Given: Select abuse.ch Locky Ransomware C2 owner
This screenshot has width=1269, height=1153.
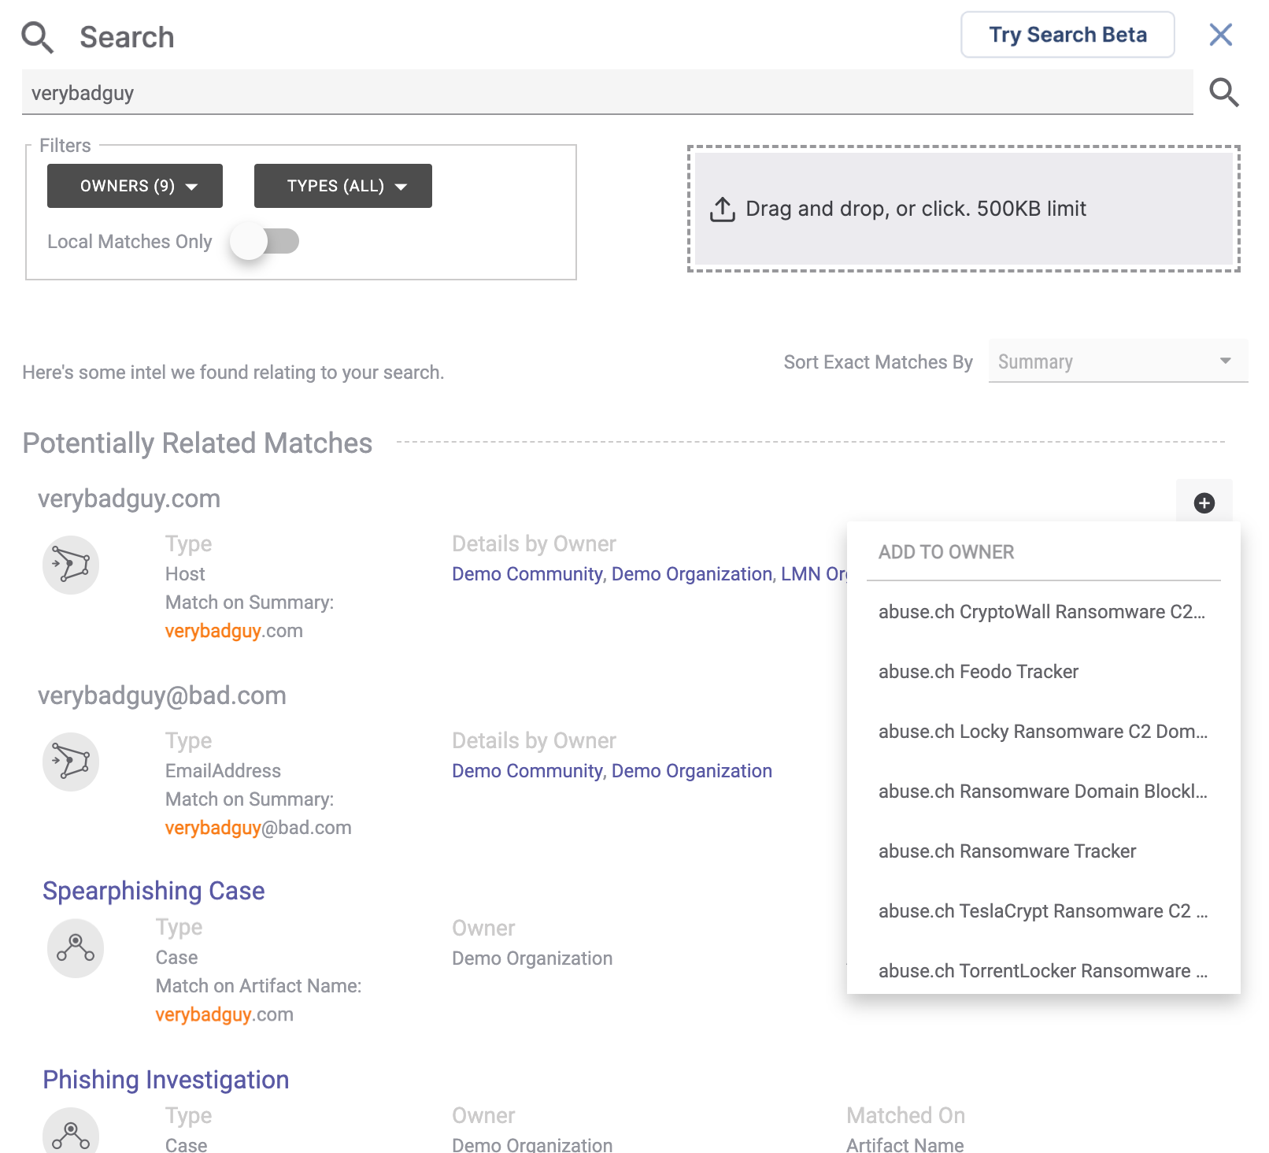Looking at the screenshot, I should (1043, 732).
